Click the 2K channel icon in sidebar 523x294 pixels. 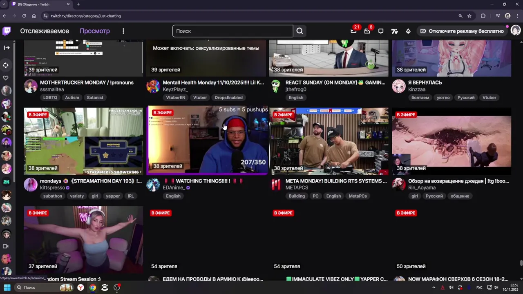point(7,182)
